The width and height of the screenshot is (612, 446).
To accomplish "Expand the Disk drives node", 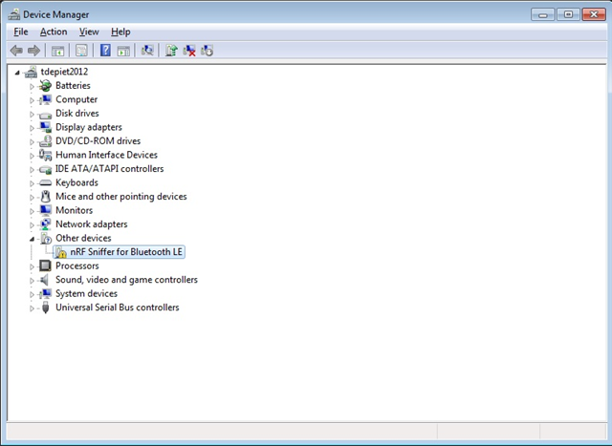I will coord(32,114).
